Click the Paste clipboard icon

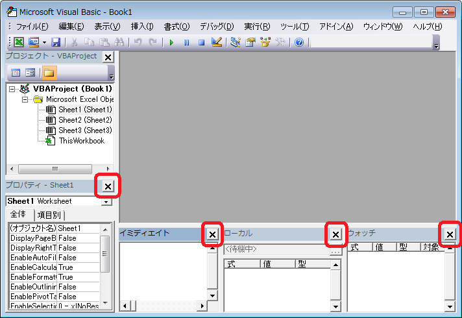coord(104,42)
